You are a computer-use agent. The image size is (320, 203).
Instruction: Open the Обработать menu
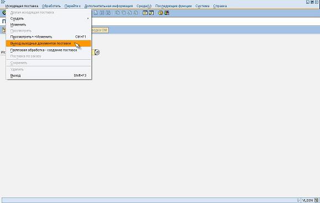click(x=51, y=6)
